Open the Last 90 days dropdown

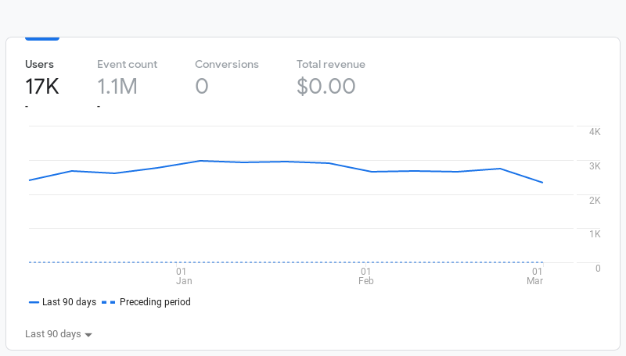click(58, 334)
